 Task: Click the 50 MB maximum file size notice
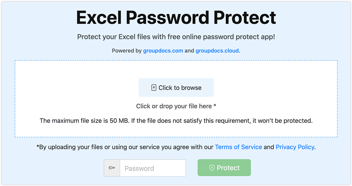click(x=176, y=121)
